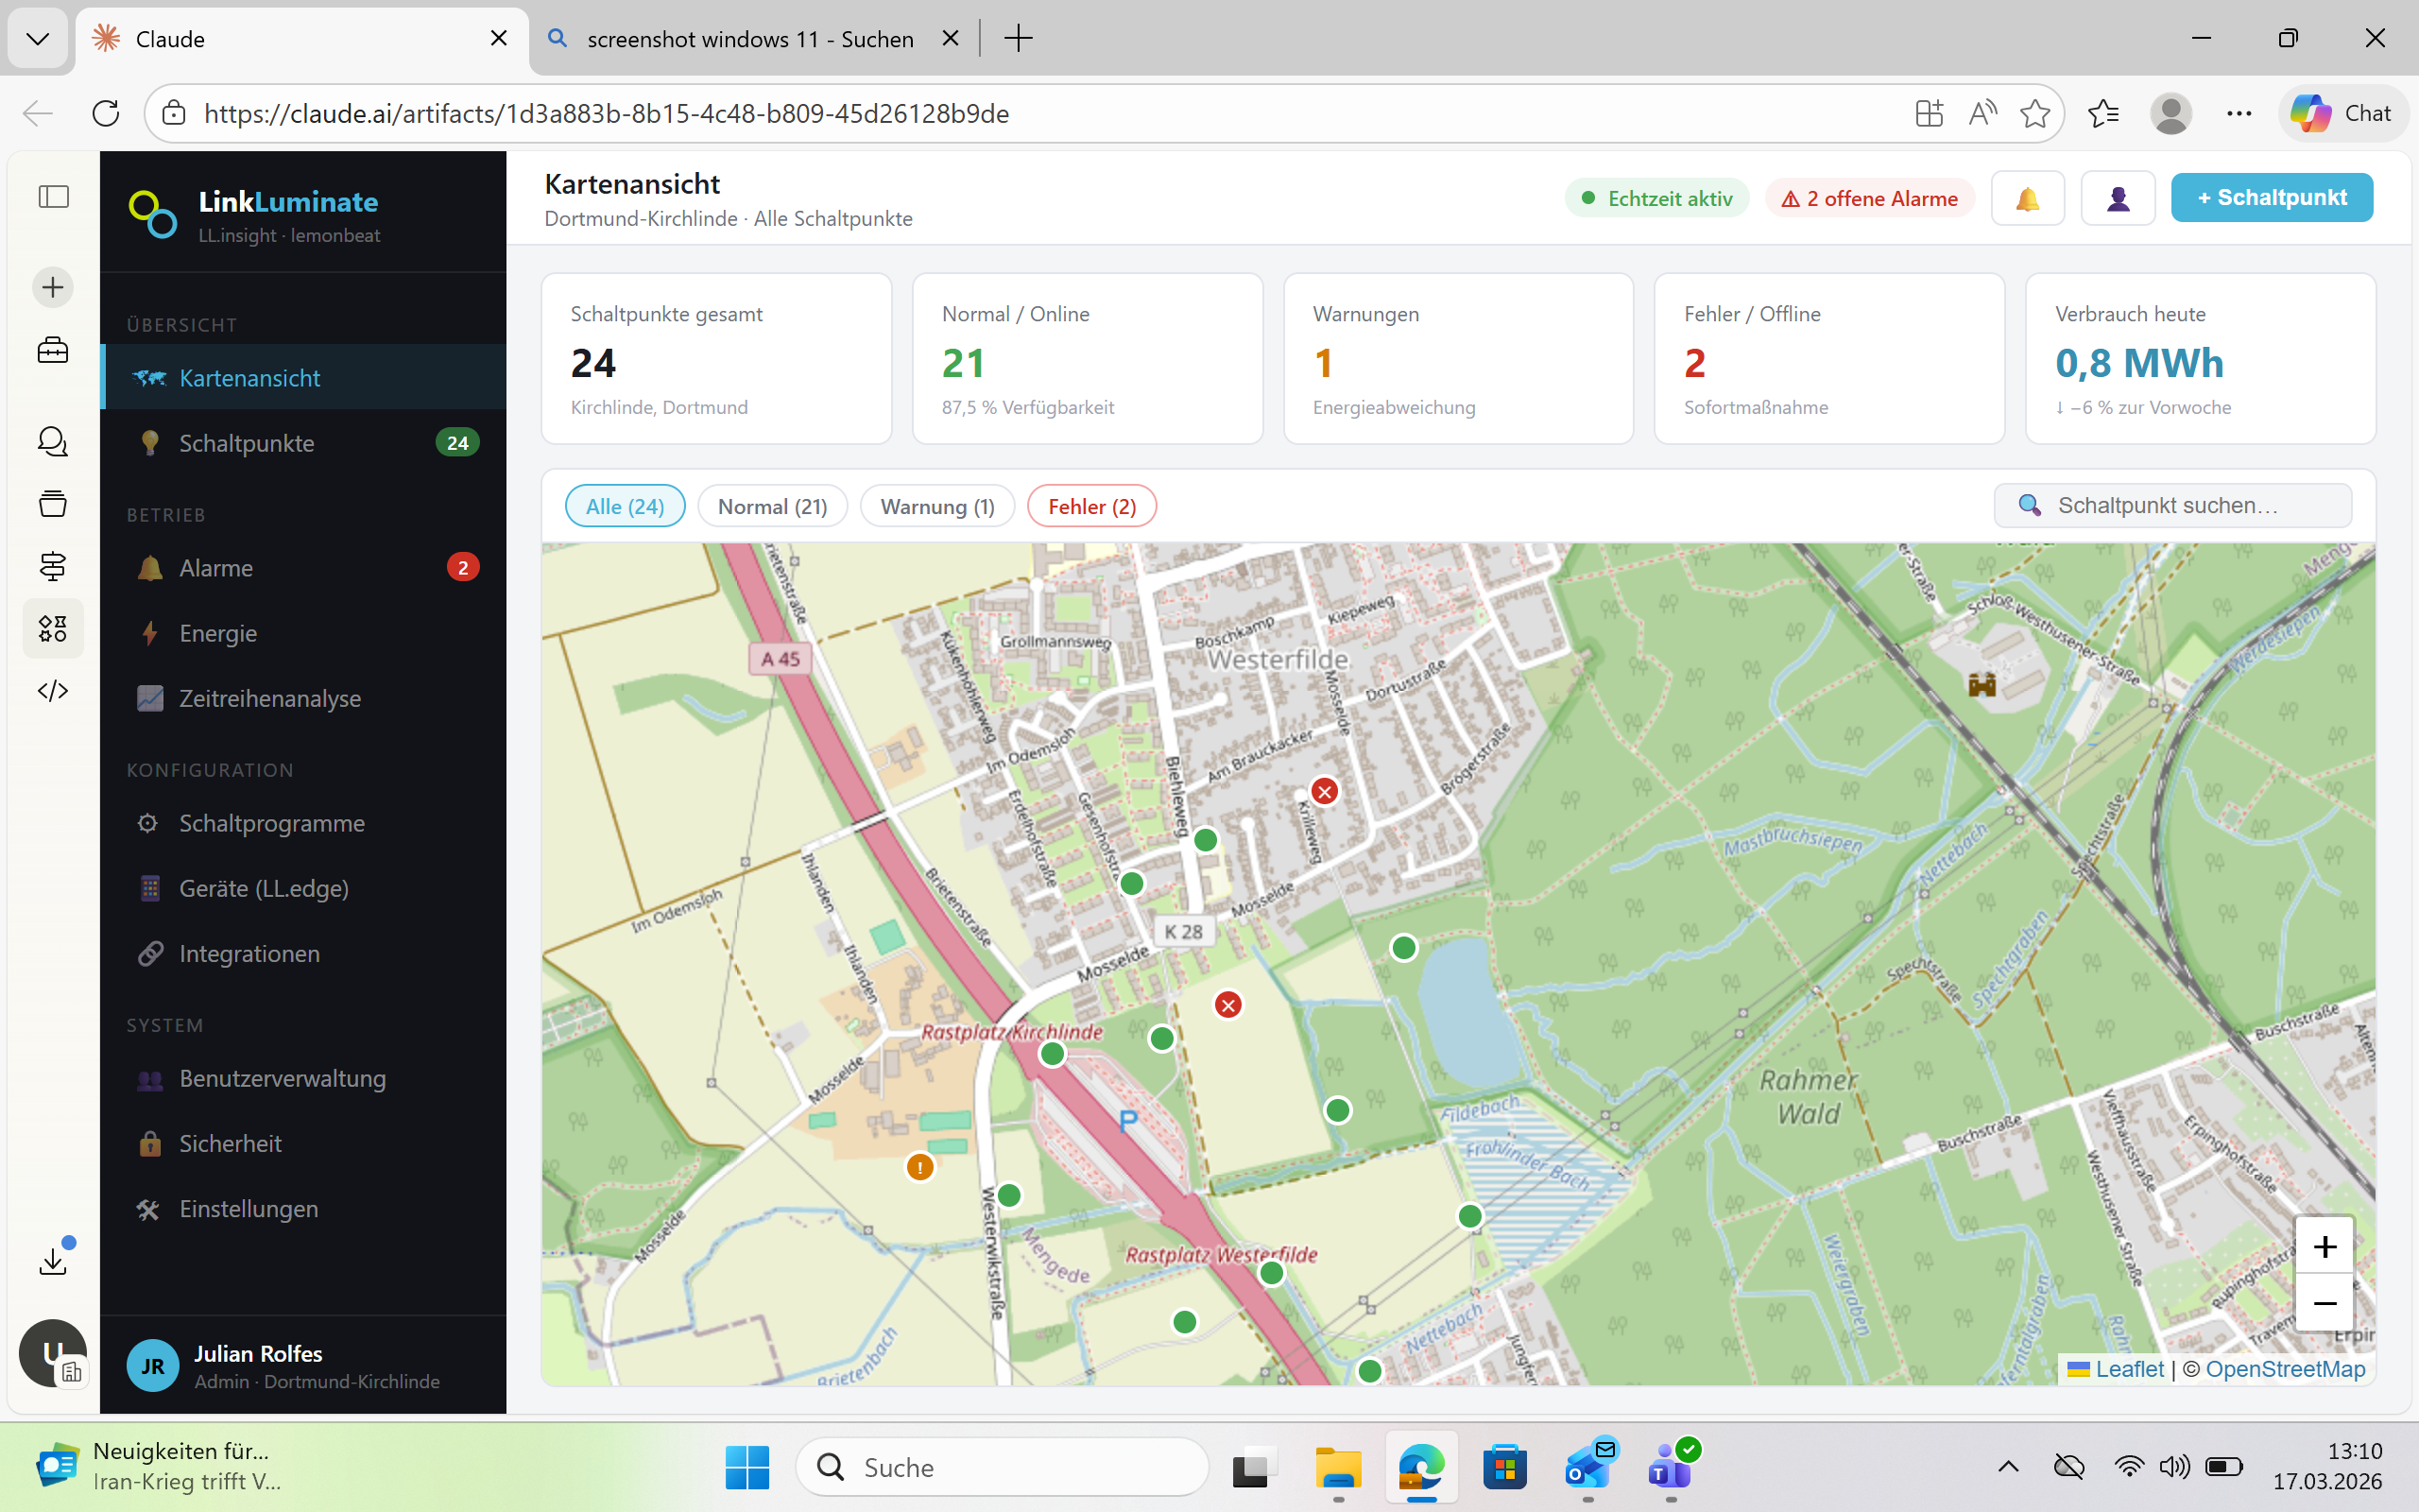The height and width of the screenshot is (1512, 2419).
Task: Toggle the Normal (21) filter pill
Action: tap(773, 506)
